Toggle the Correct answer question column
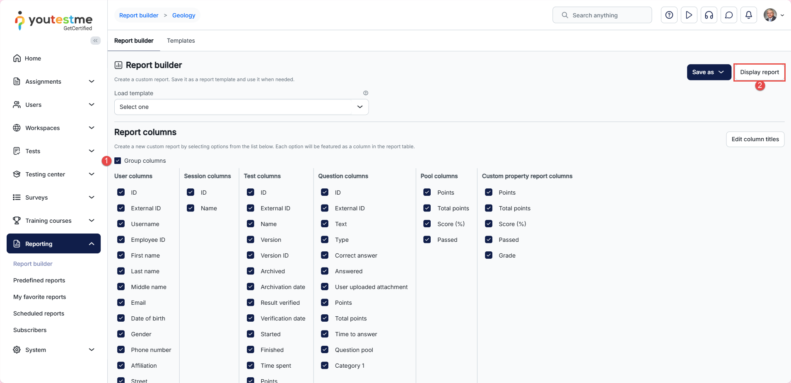Screen dimensions: 791x383 click(x=325, y=255)
